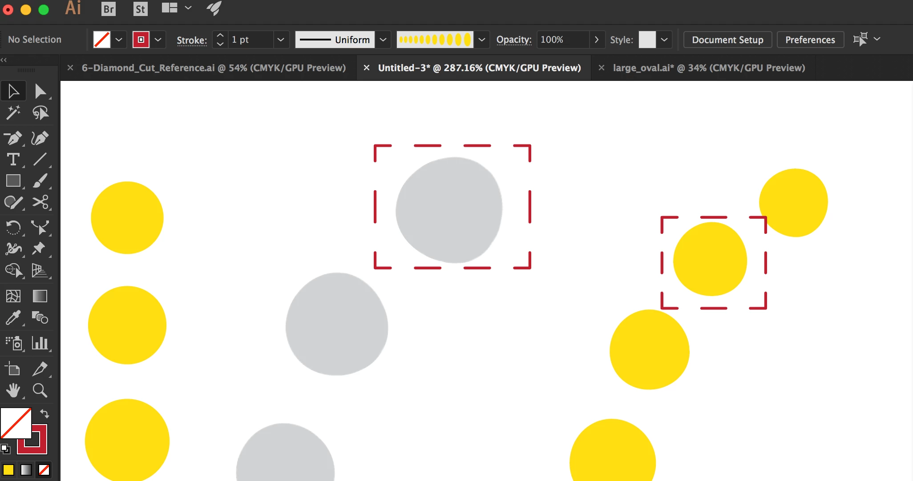Open stroke weight dropdown

(280, 40)
